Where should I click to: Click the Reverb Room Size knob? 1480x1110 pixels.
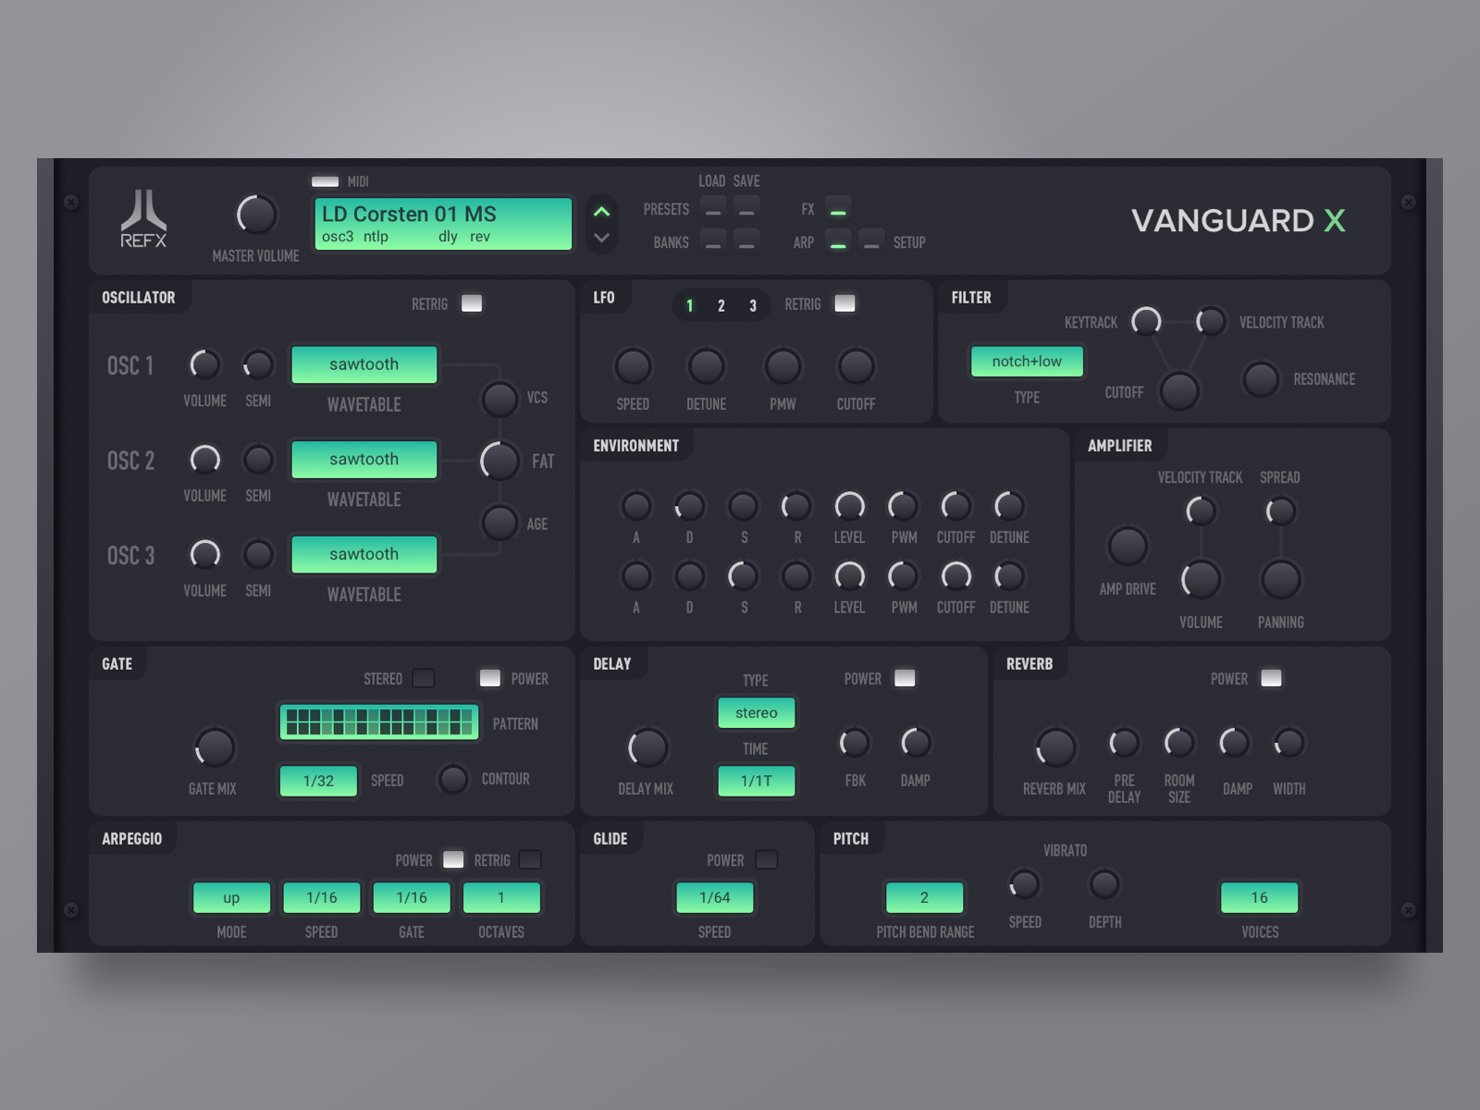coord(1178,742)
